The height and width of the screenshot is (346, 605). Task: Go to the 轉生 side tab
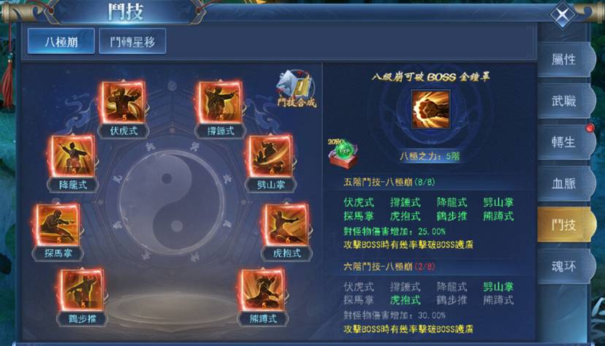click(x=563, y=142)
